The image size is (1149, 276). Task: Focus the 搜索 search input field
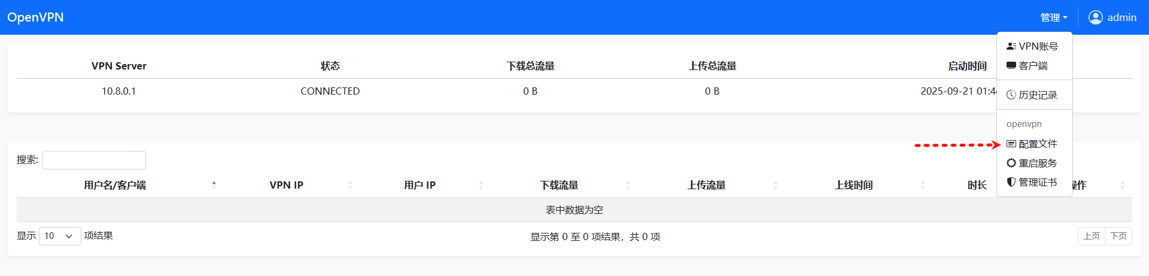94,160
